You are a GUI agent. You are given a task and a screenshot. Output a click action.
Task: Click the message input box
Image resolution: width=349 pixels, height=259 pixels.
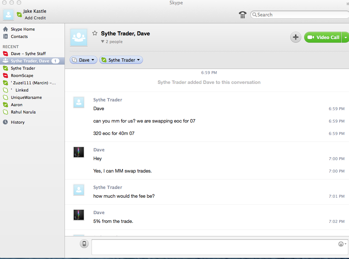(x=220, y=247)
